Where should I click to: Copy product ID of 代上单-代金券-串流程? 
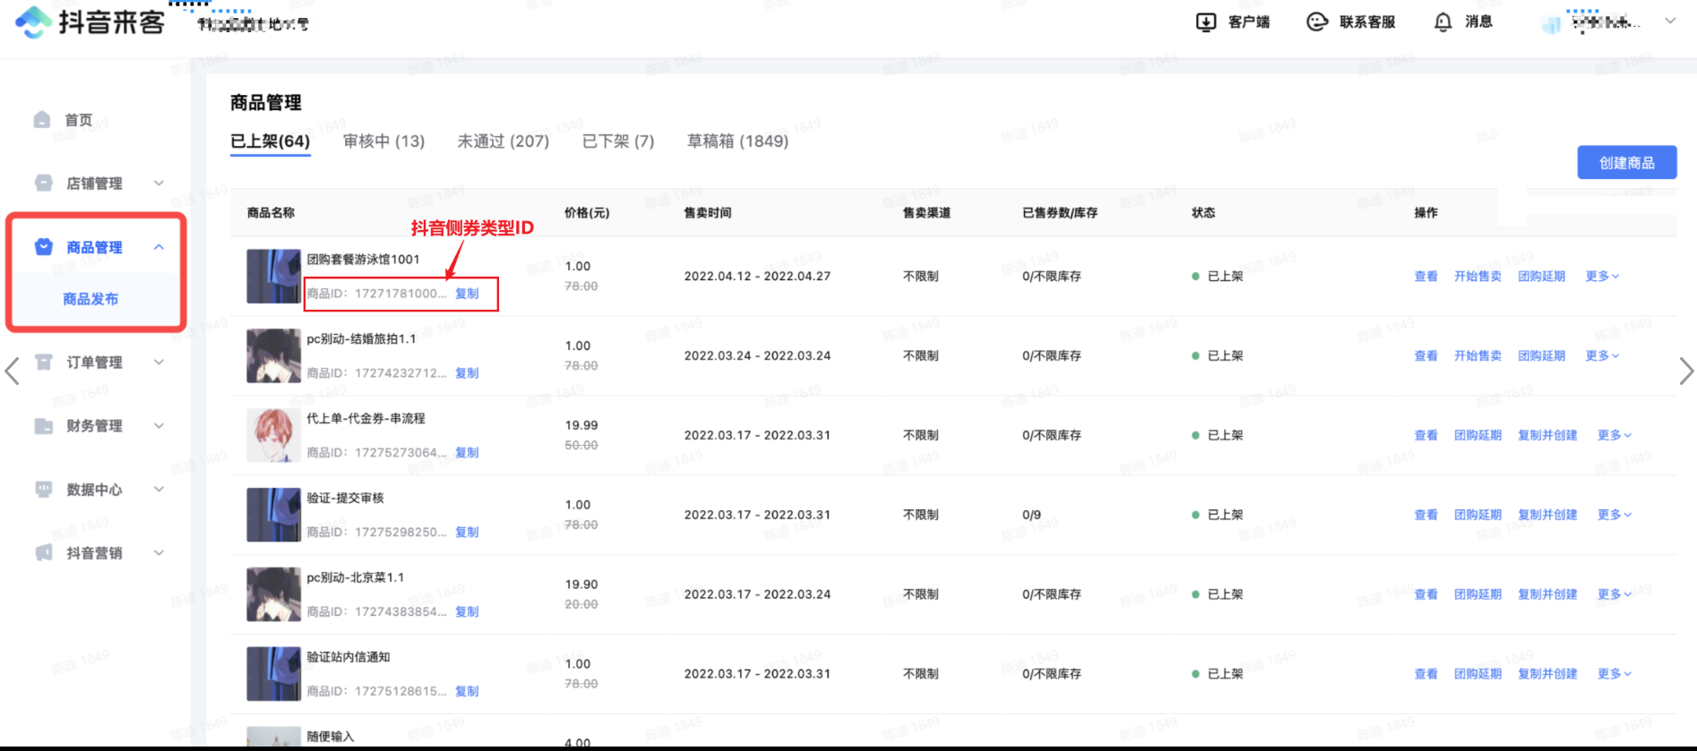click(x=467, y=453)
